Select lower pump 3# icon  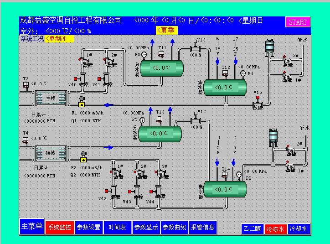tap(161, 174)
